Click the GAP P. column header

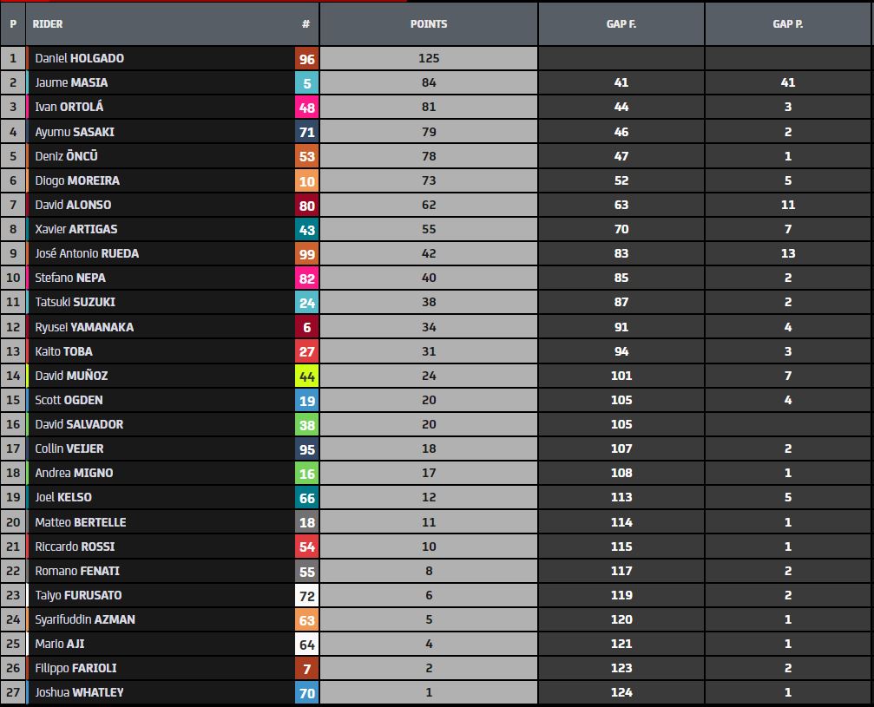[787, 24]
